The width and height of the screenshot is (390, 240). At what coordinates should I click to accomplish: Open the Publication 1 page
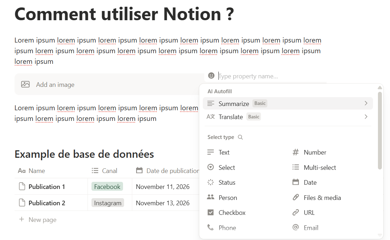click(47, 186)
